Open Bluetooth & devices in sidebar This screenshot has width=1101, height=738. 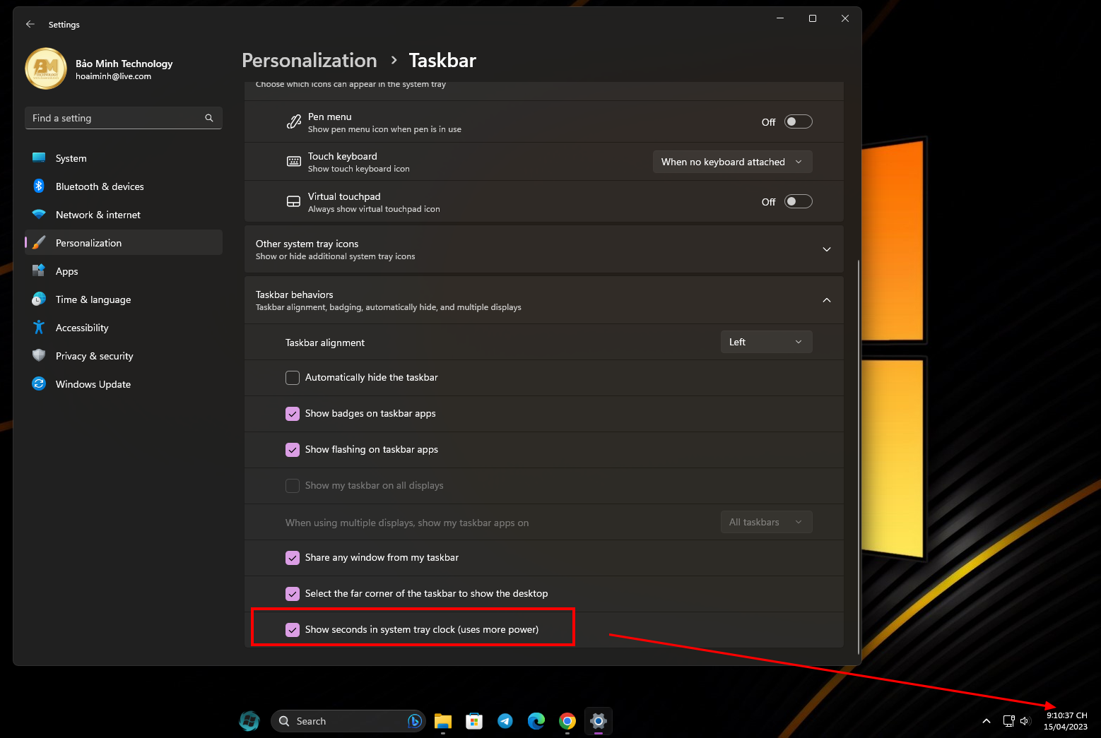(124, 186)
